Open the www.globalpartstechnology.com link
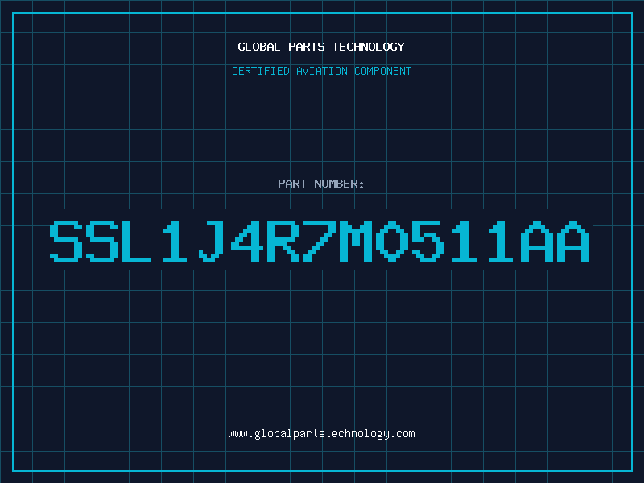The width and height of the screenshot is (644, 483). pos(321,434)
